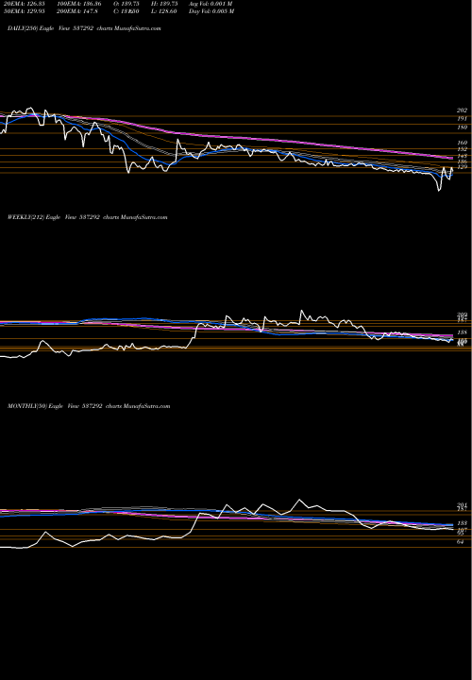Click the 202 price label on daily chart
The width and height of the screenshot is (472, 680).
tap(462, 110)
